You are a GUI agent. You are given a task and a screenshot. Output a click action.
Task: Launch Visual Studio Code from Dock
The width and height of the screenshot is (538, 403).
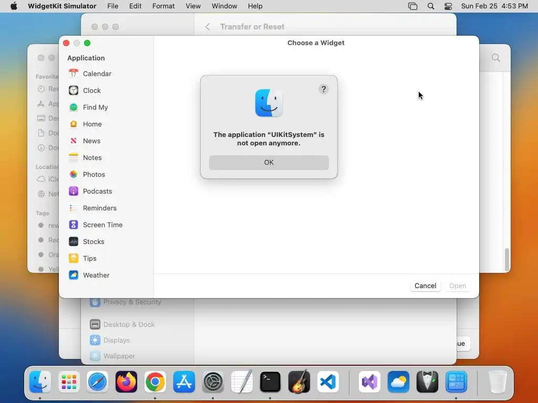pyautogui.click(x=328, y=382)
